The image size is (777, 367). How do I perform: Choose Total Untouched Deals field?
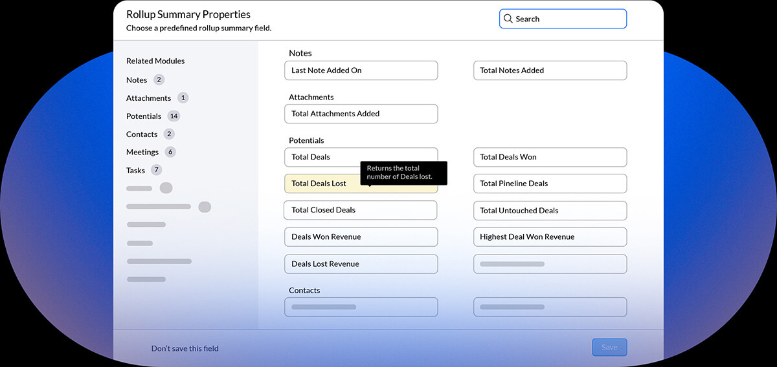(x=550, y=211)
